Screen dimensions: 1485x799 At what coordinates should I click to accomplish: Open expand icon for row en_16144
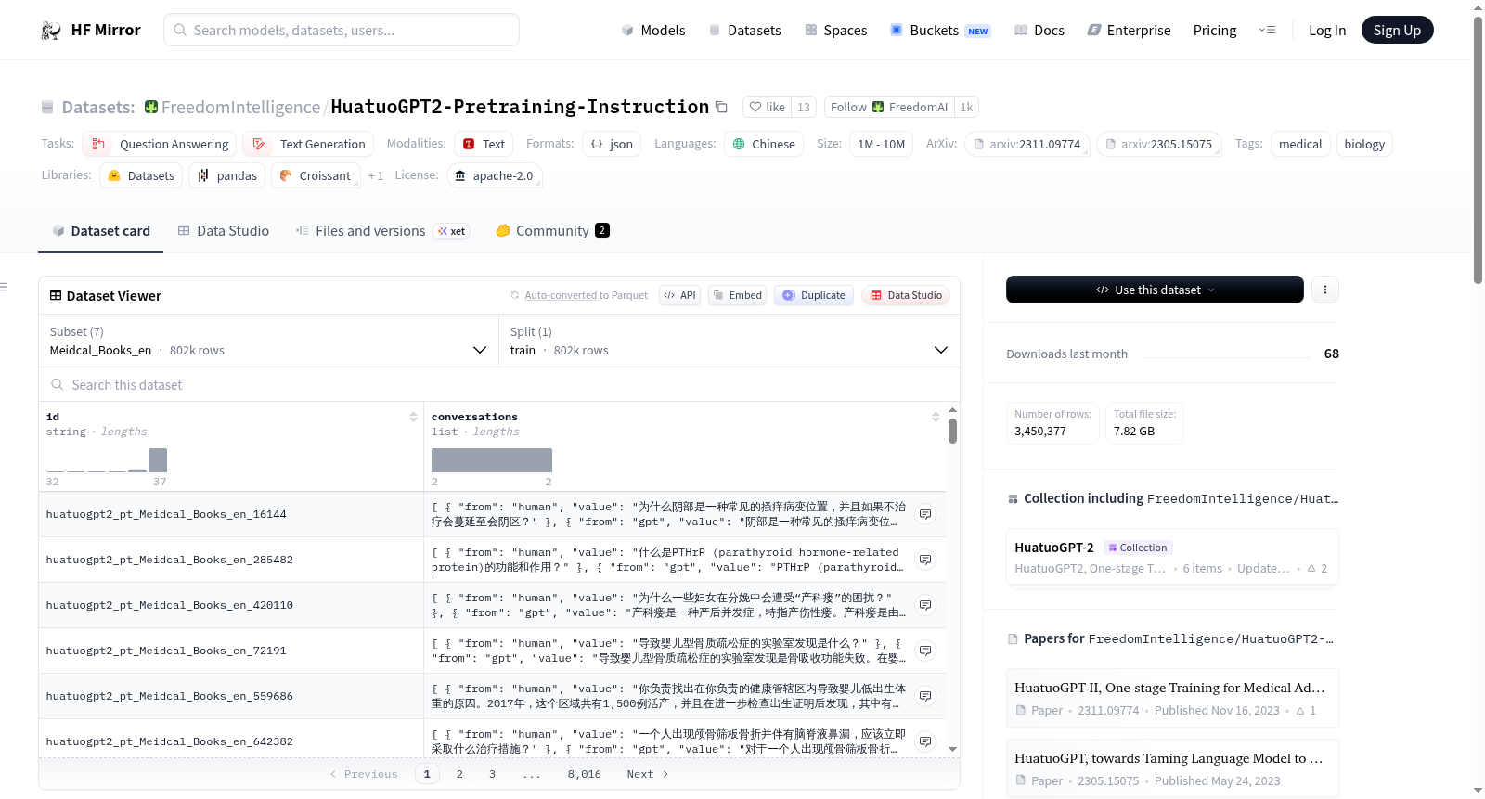[925, 514]
